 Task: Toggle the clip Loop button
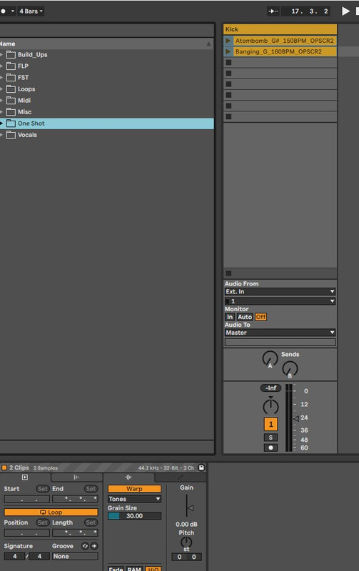point(51,512)
